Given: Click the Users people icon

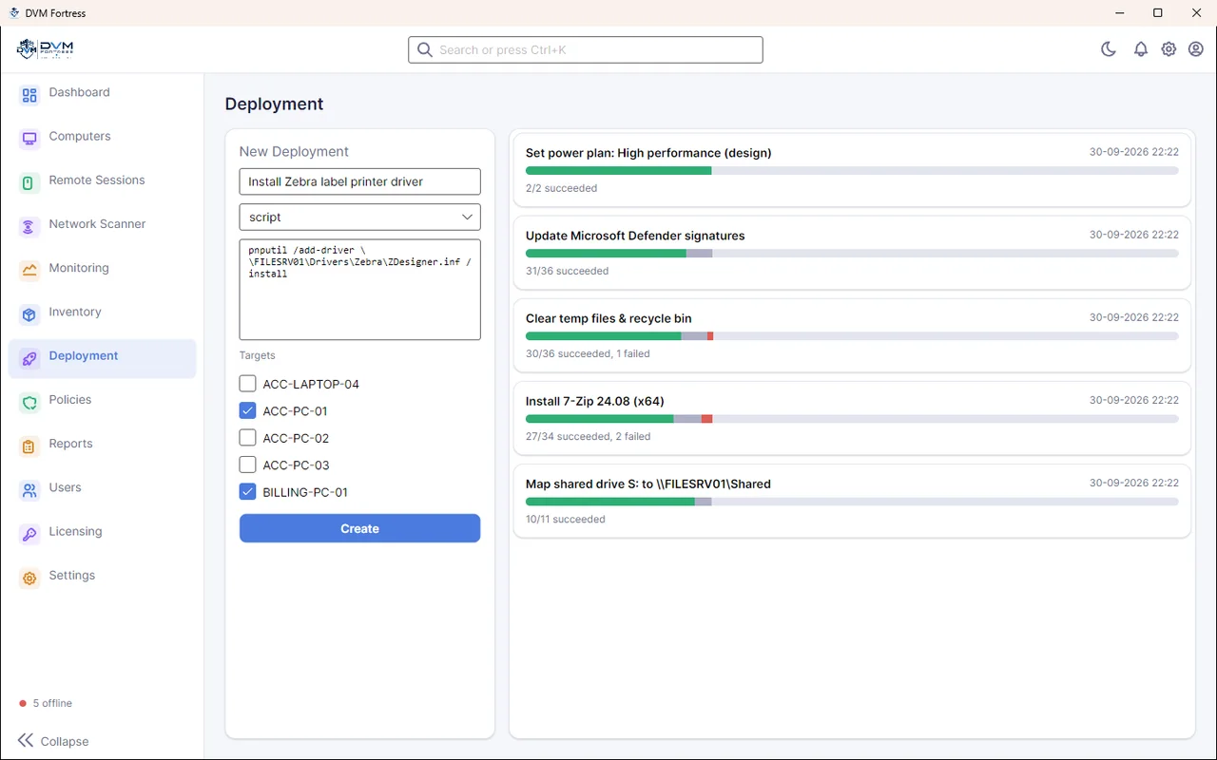Looking at the screenshot, I should tap(29, 489).
